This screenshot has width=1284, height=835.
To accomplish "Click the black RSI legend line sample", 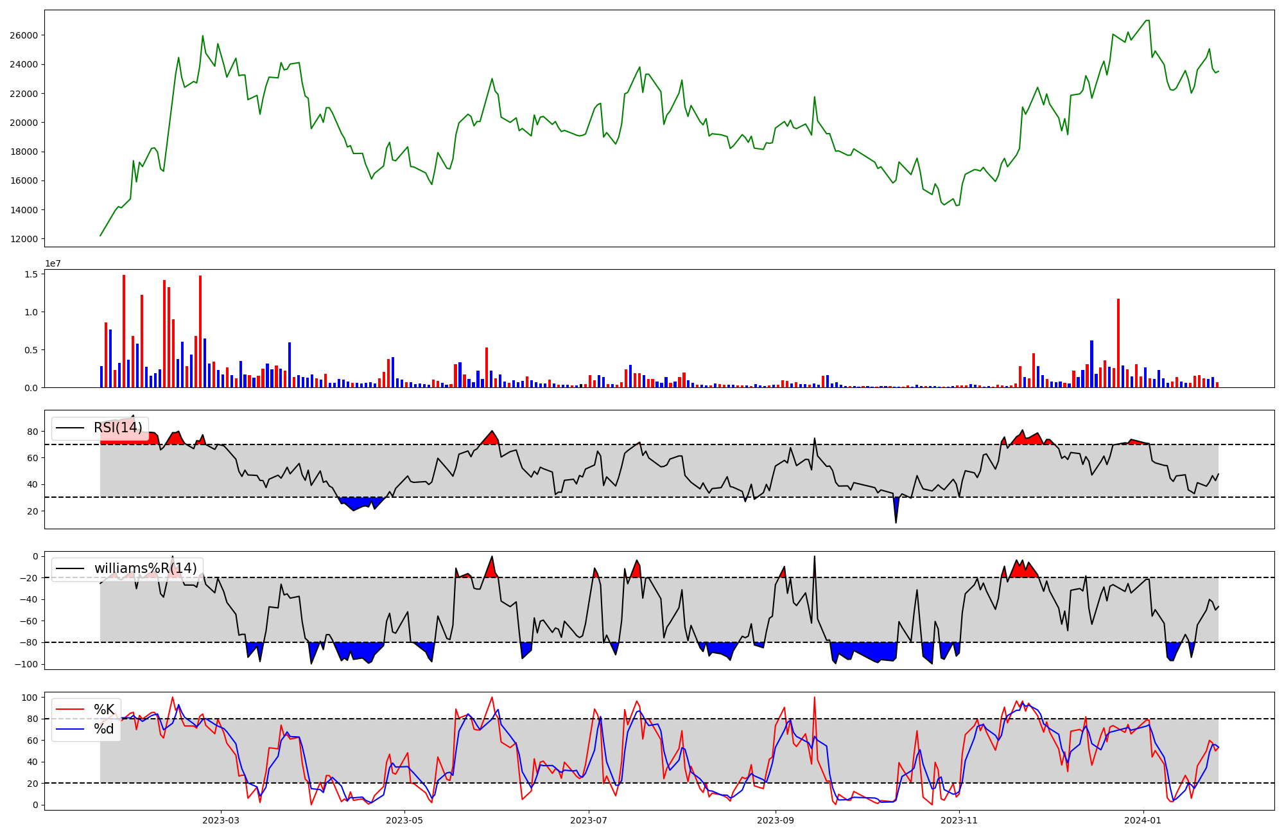I will (70, 428).
